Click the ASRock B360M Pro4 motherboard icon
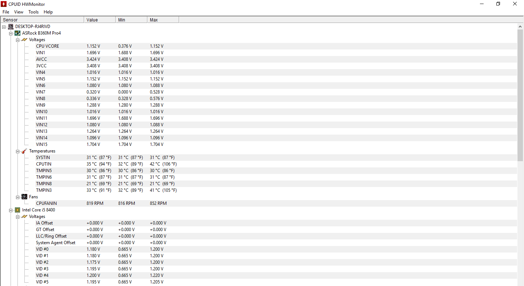 click(x=17, y=33)
